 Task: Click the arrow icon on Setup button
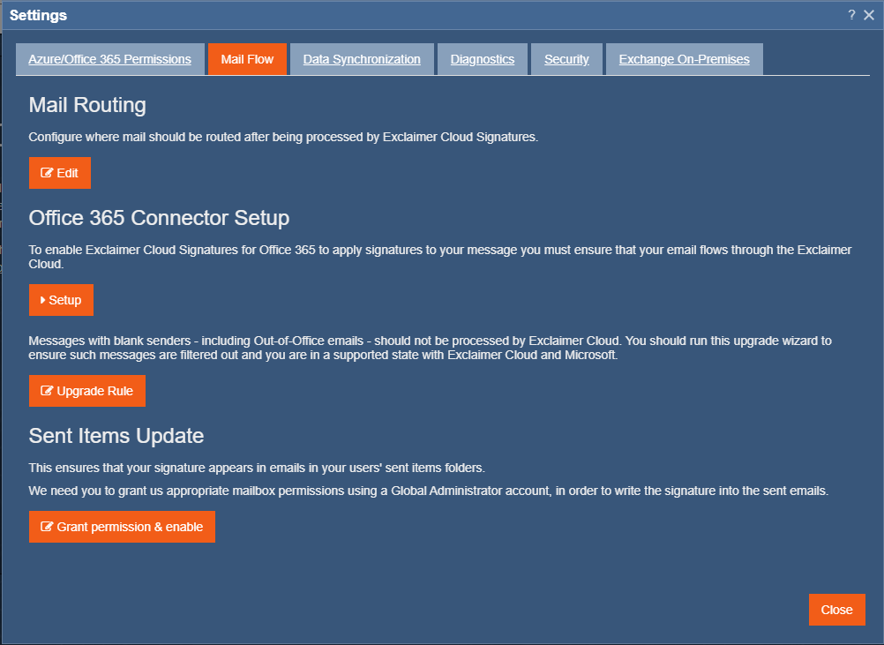tap(43, 300)
